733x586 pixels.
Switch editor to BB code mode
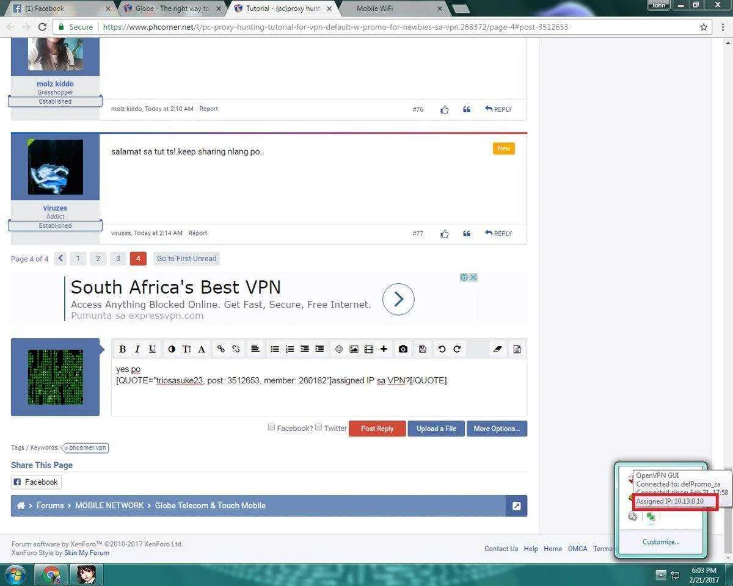[x=517, y=349]
